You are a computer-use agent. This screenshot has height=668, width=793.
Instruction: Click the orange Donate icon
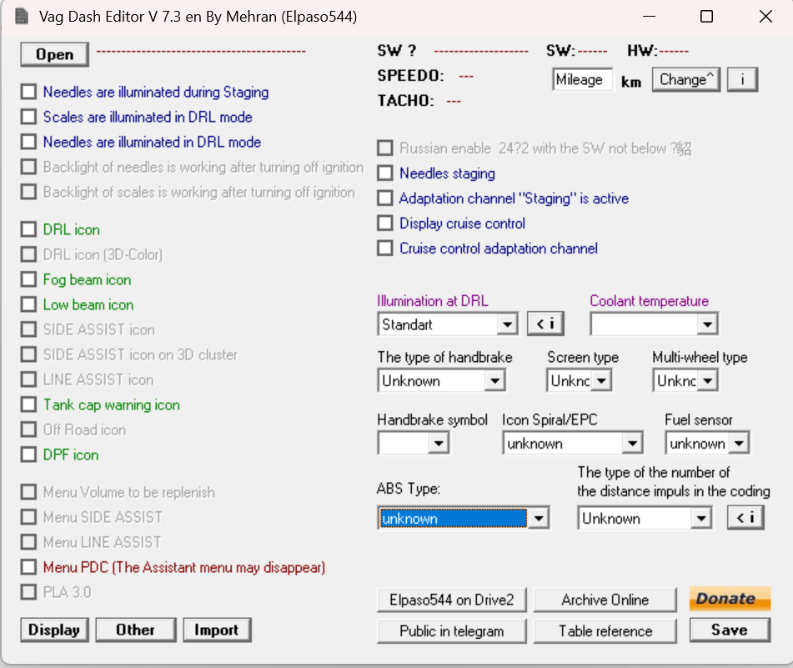point(729,598)
